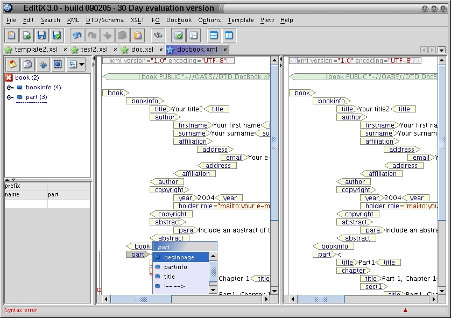Image resolution: width=451 pixels, height=318 pixels.
Task: Click the completion list scroll up arrow
Action: point(213,256)
